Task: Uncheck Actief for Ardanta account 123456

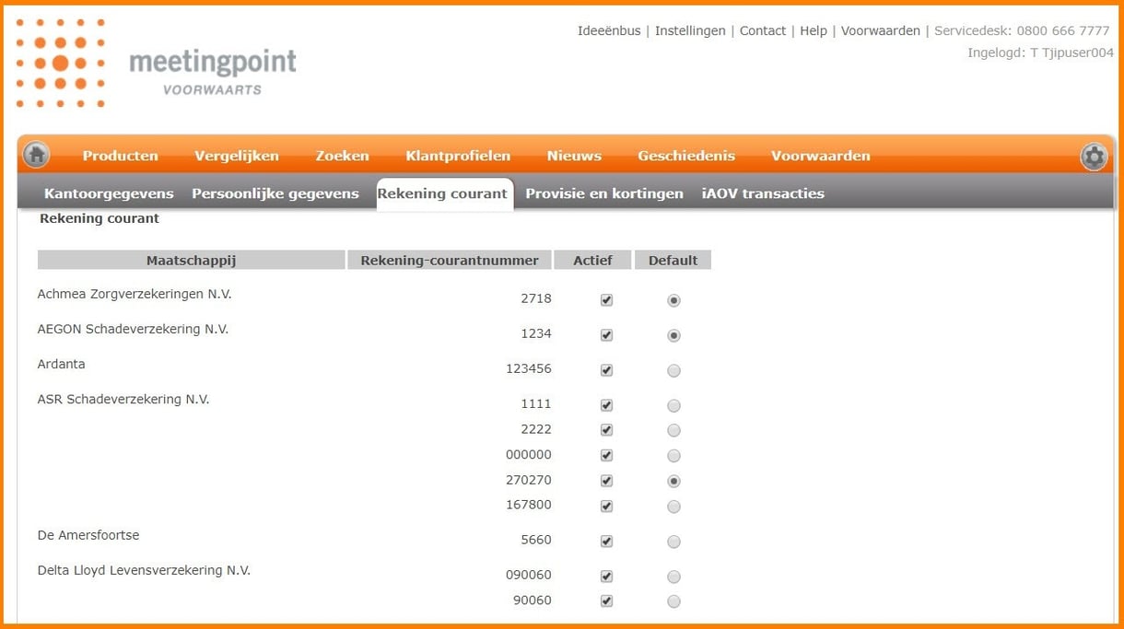Action: pos(606,370)
